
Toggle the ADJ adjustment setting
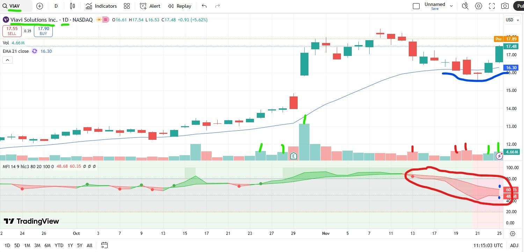coord(514,245)
